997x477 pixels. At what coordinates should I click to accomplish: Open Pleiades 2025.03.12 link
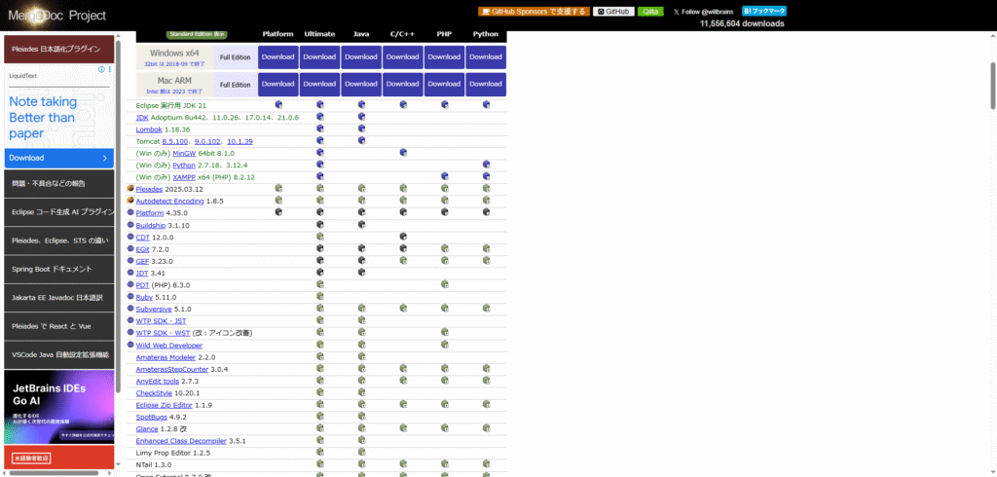coord(149,190)
